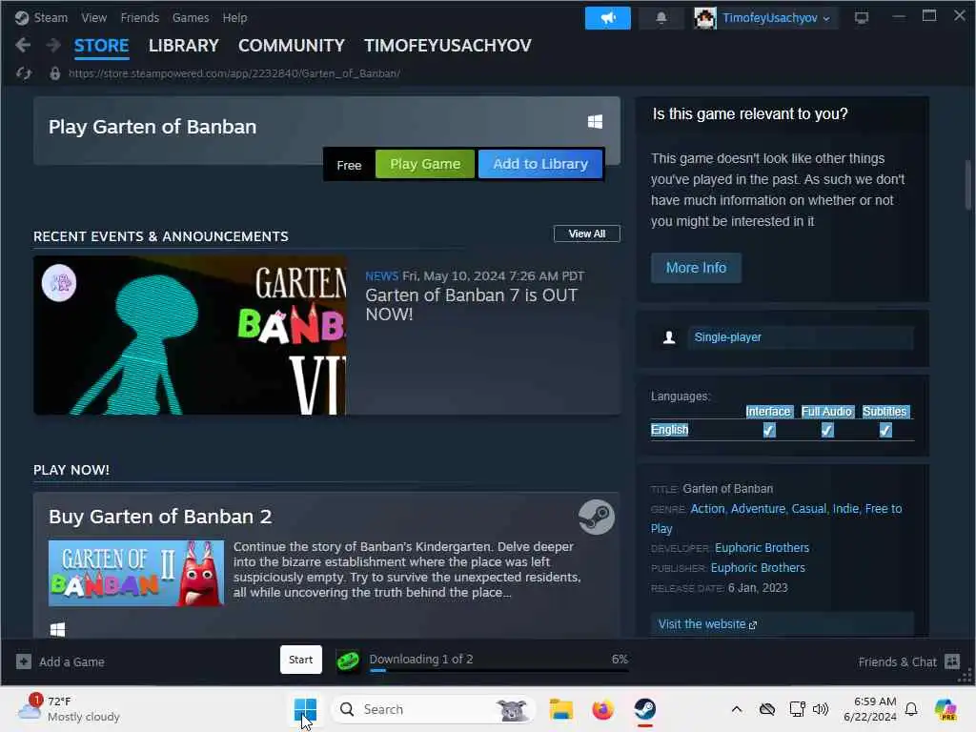Viewport: 976px width, 732px height.
Task: Open the Windows Start menu
Action: [x=305, y=709]
